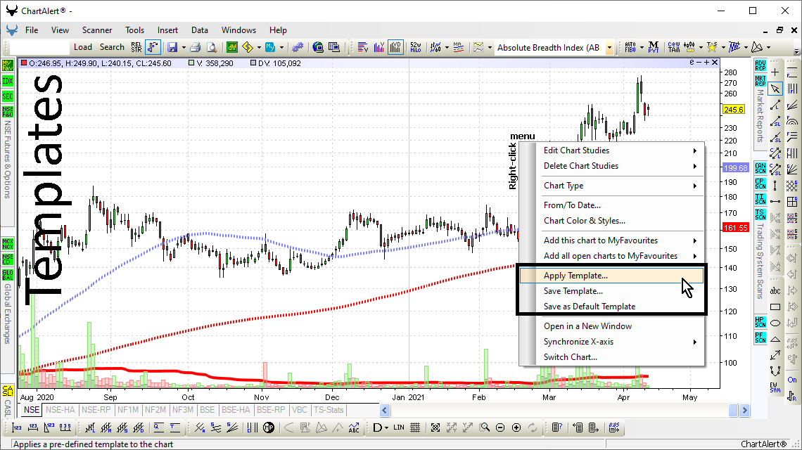Click the MyFav sidebar icon
The image size is (802, 450).
point(8,65)
